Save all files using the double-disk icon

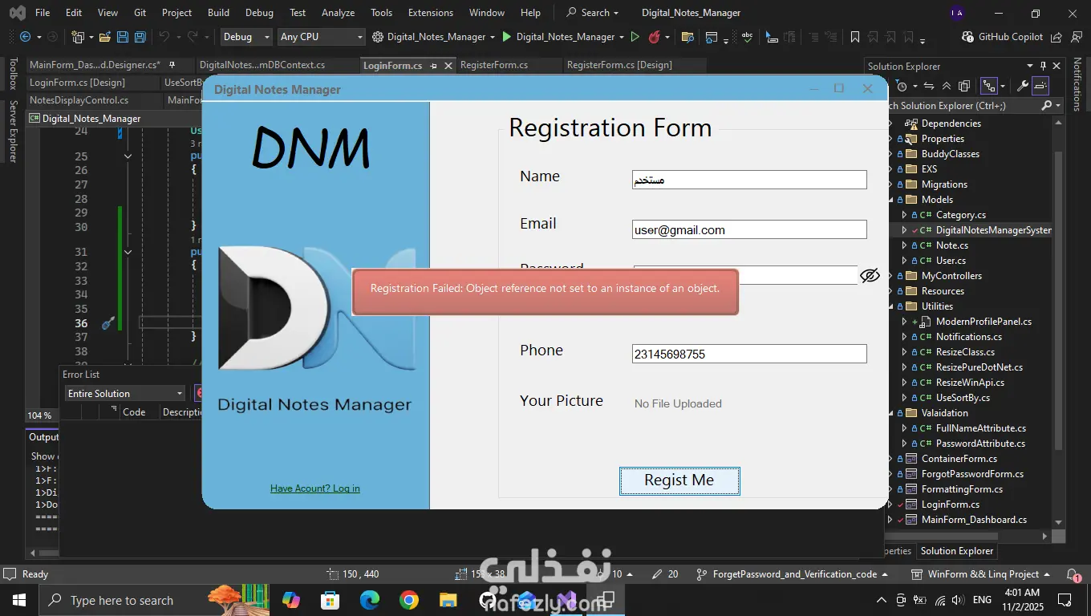[140, 37]
